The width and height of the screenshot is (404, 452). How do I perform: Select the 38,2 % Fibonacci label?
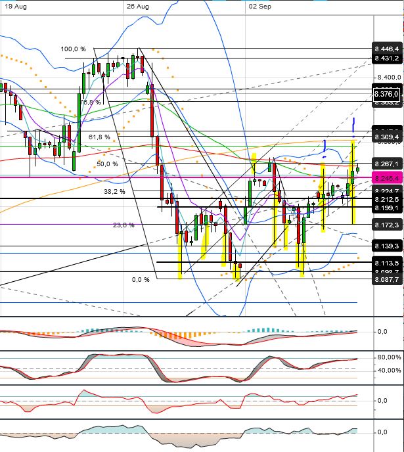114,191
